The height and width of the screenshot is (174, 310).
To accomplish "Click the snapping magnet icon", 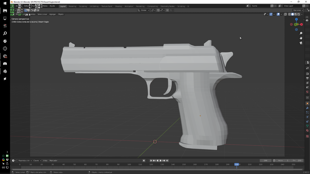I will pyautogui.click(x=158, y=10).
